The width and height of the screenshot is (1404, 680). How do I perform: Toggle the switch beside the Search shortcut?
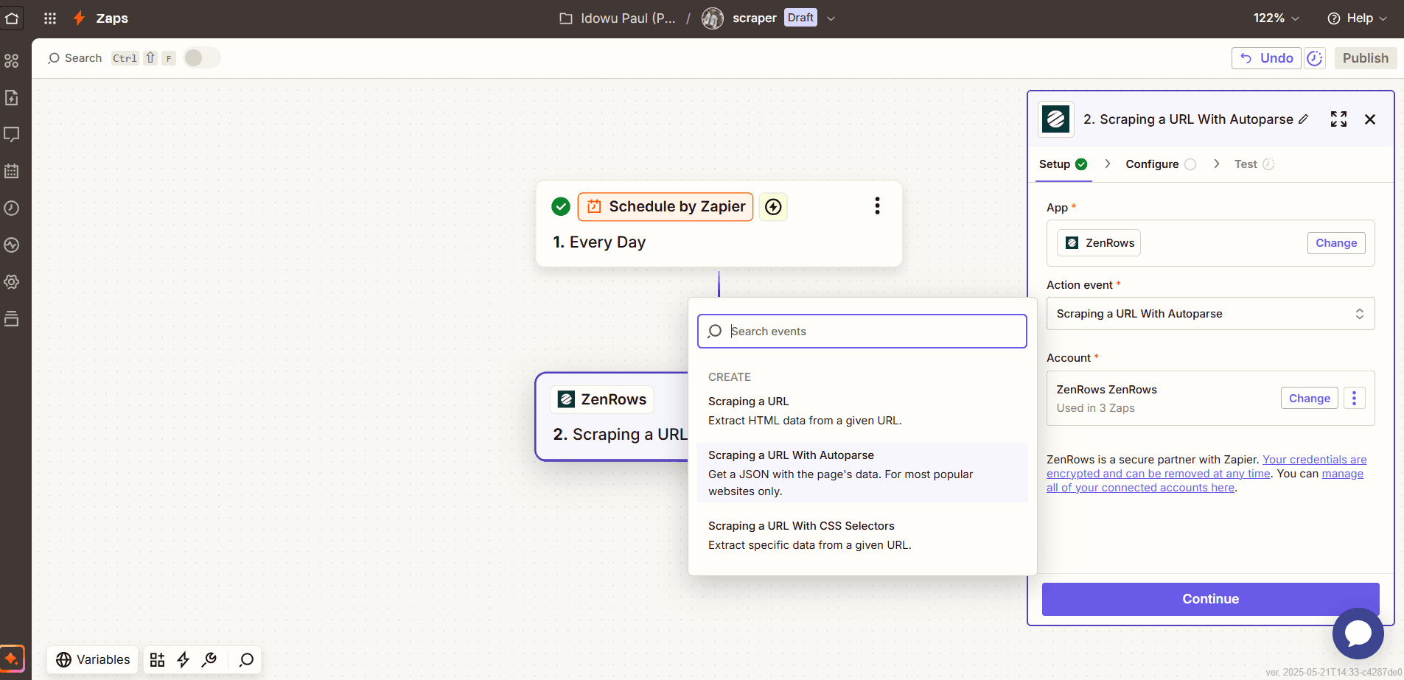click(201, 57)
